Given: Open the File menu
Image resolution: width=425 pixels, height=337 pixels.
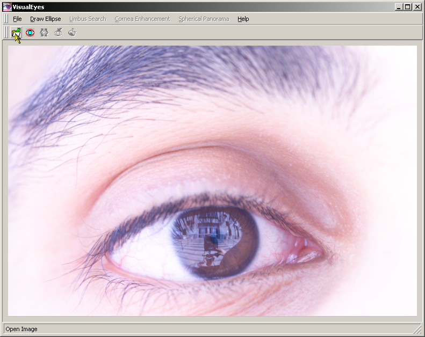Looking at the screenshot, I should click(x=17, y=19).
